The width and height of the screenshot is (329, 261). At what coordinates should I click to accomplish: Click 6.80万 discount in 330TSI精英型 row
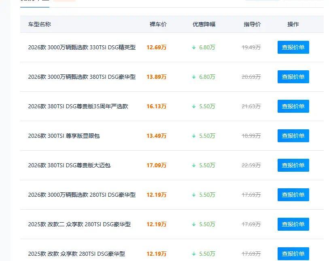(207, 47)
